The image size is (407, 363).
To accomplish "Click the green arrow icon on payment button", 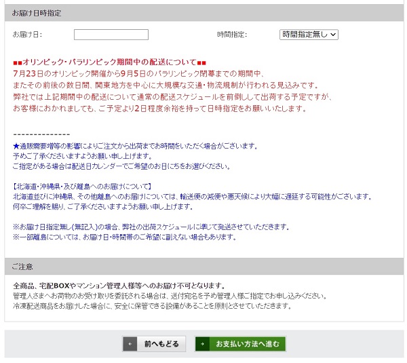I will (x=203, y=344).
